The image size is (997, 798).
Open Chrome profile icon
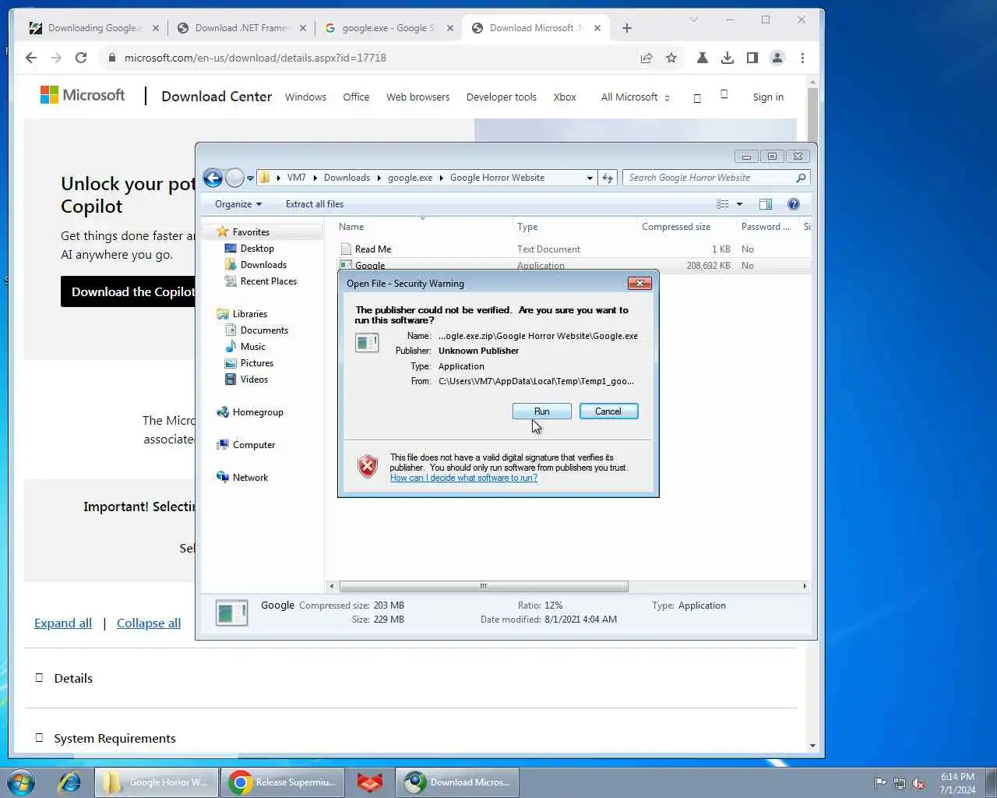point(777,58)
